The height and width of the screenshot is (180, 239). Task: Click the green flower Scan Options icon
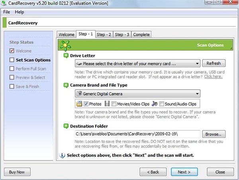tap(65, 45)
